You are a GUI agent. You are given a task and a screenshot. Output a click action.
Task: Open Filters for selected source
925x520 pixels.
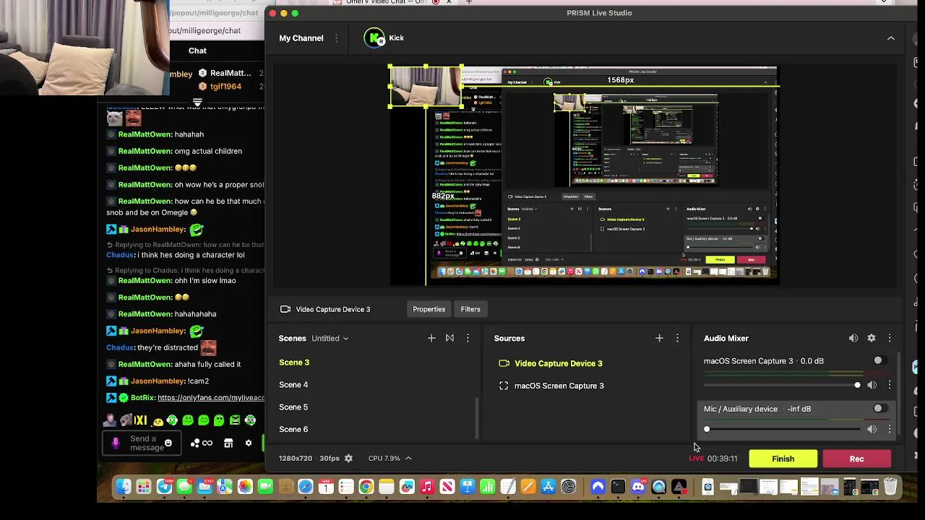point(470,309)
